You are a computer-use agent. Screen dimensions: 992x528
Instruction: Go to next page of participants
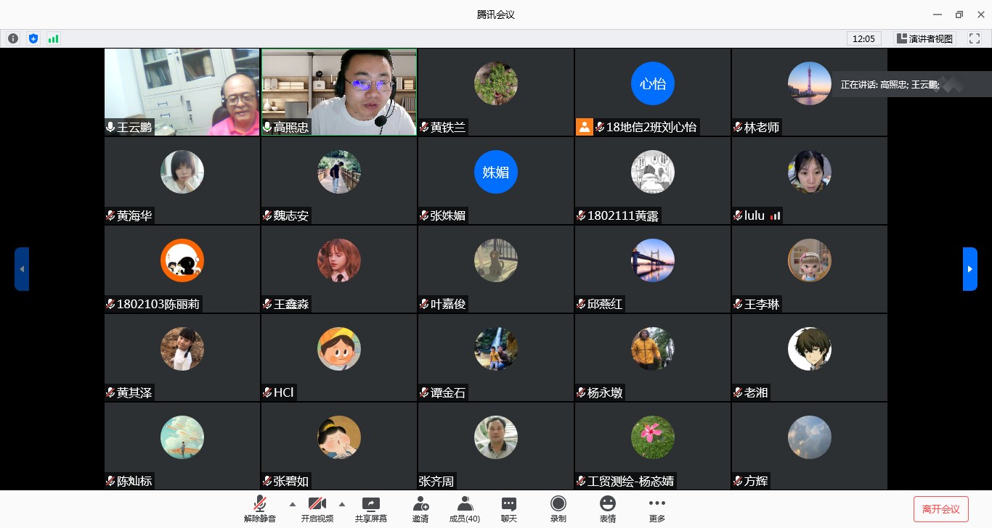tap(970, 269)
